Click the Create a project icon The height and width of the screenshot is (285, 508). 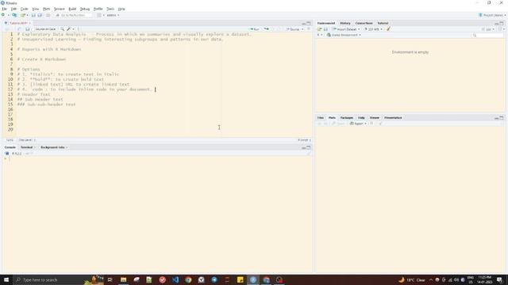click(x=14, y=15)
